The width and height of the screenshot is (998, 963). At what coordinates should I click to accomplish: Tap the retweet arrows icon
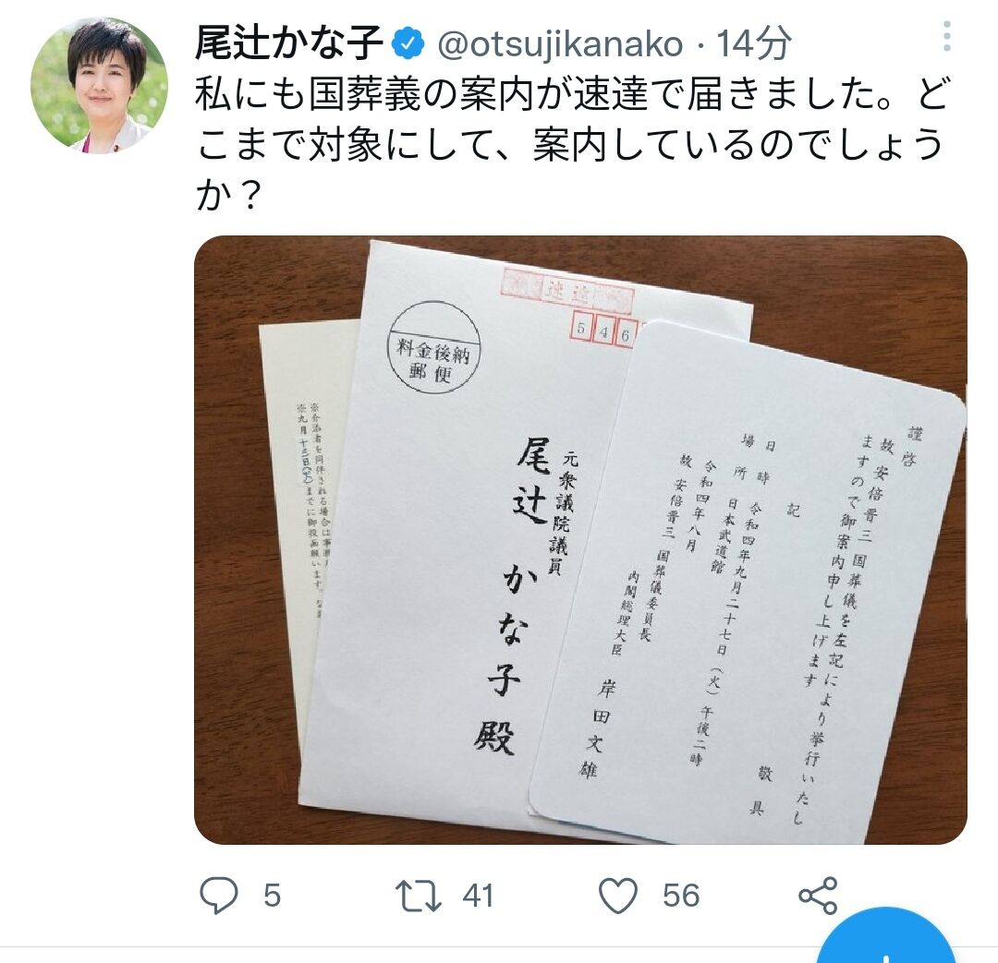419,896
